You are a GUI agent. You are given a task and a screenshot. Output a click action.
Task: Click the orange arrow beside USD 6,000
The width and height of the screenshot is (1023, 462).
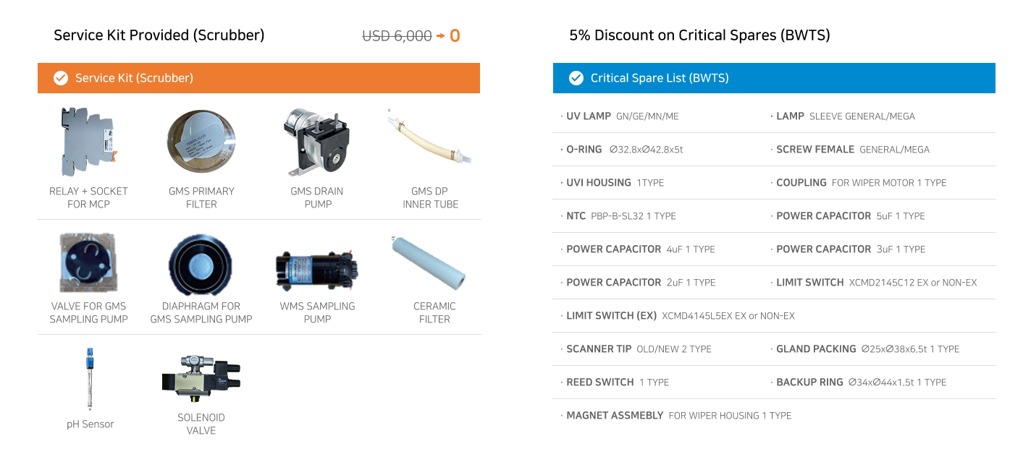point(440,35)
